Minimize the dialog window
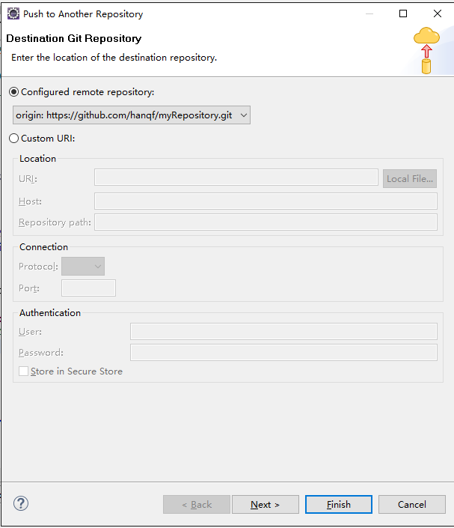The image size is (454, 528). [369, 13]
